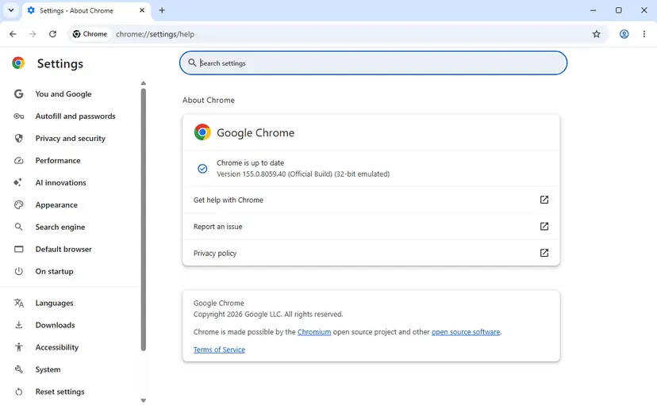Open the tab search dropdown arrow
Viewport: 657px width, 405px height.
11,10
